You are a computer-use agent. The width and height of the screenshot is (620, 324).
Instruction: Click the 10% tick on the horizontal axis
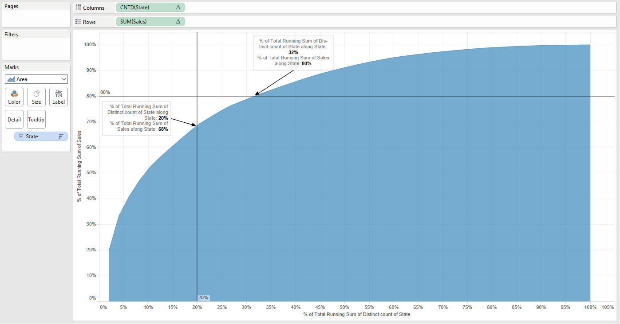[x=149, y=307]
